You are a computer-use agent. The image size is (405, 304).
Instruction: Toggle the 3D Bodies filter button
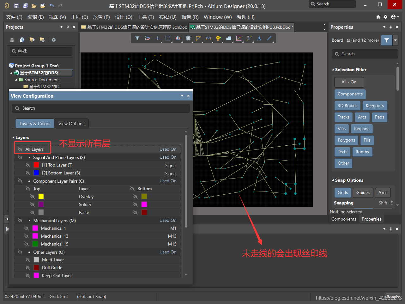click(x=348, y=106)
